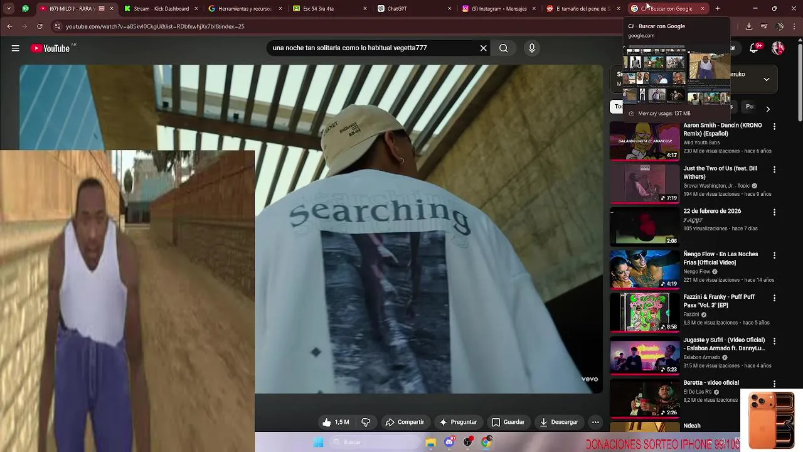Open Beretta - video oficial thumbnail

tap(645, 397)
